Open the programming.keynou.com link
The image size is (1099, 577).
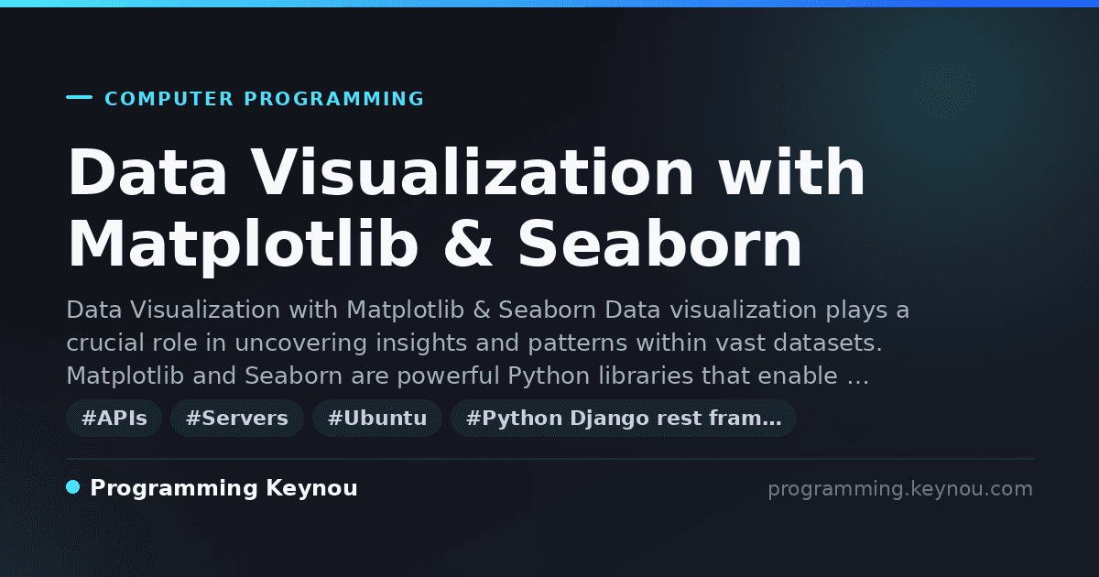(900, 489)
